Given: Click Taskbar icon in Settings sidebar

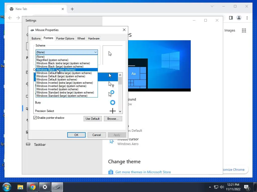Looking at the screenshot, I should click(x=28, y=144).
